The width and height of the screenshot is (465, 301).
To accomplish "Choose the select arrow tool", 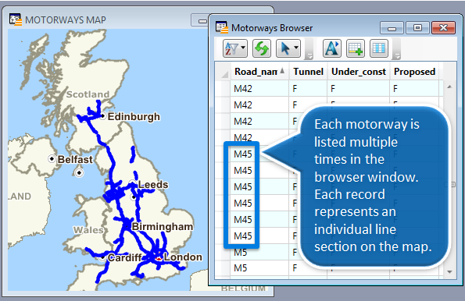I will 285,48.
